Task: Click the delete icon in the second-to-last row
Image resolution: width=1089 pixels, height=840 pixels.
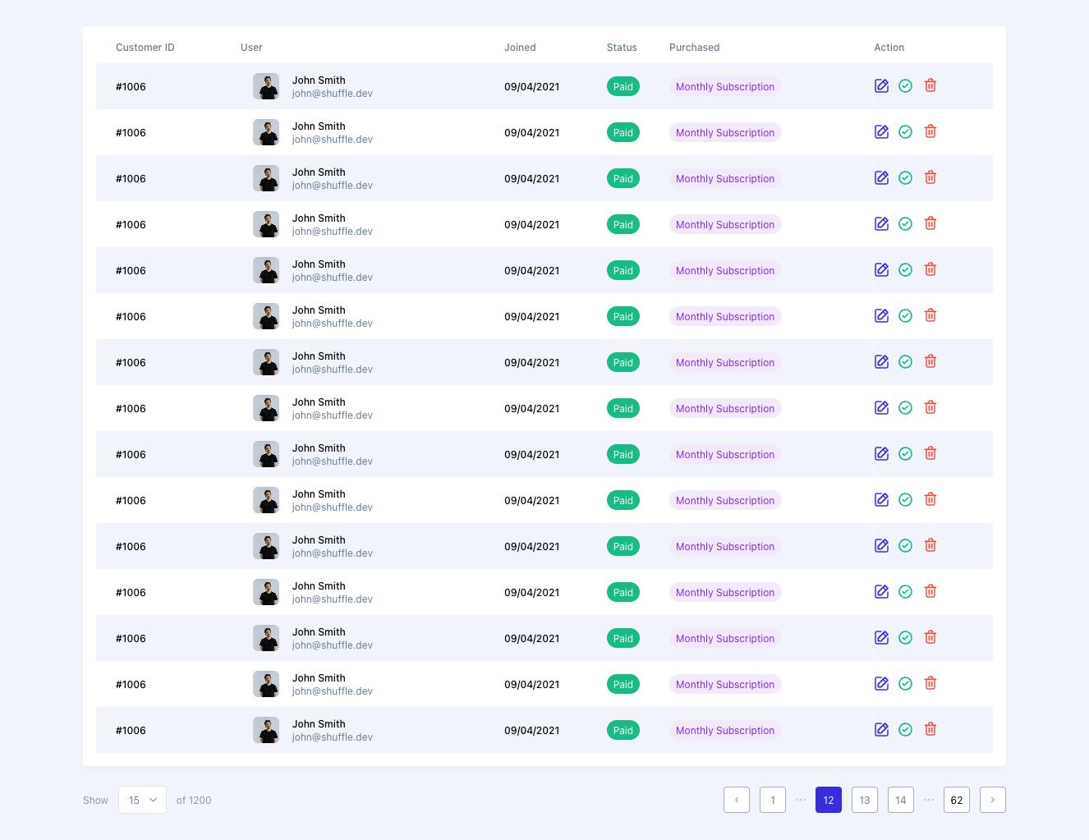Action: point(930,683)
